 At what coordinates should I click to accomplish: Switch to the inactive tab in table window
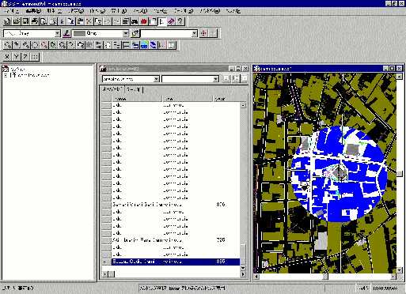point(133,89)
